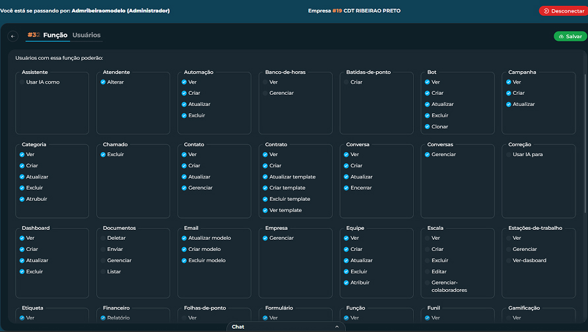
Task: Uncheck Categoria Ver permission
Action: pos(22,155)
